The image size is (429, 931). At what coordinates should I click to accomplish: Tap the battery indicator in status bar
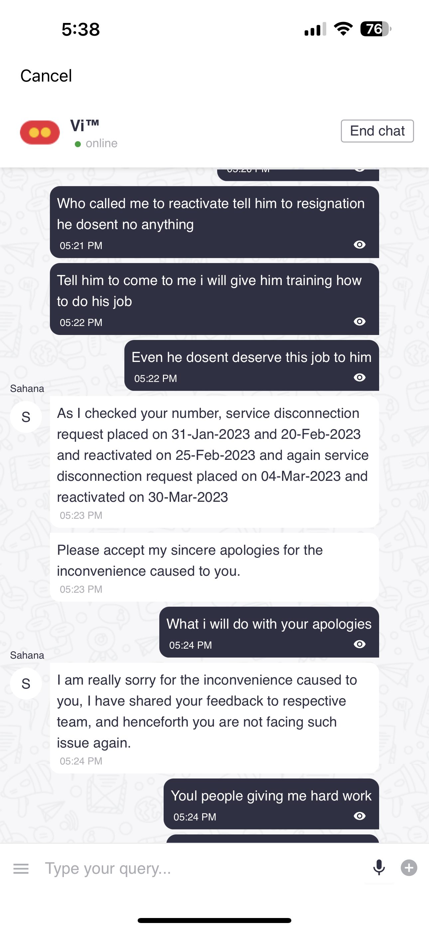click(x=375, y=29)
